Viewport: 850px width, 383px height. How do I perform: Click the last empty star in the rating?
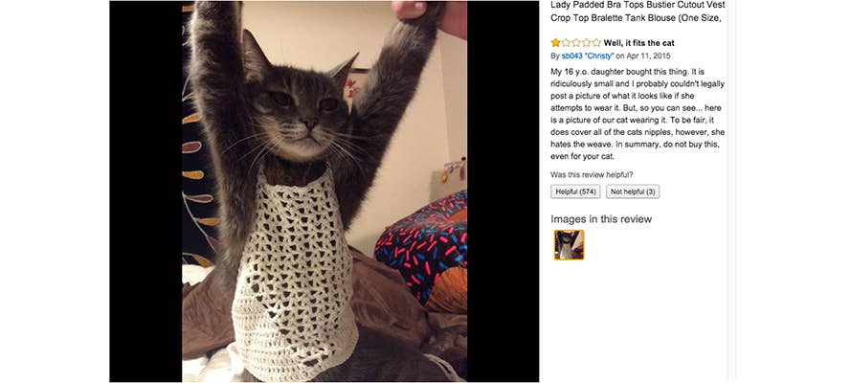coord(597,43)
